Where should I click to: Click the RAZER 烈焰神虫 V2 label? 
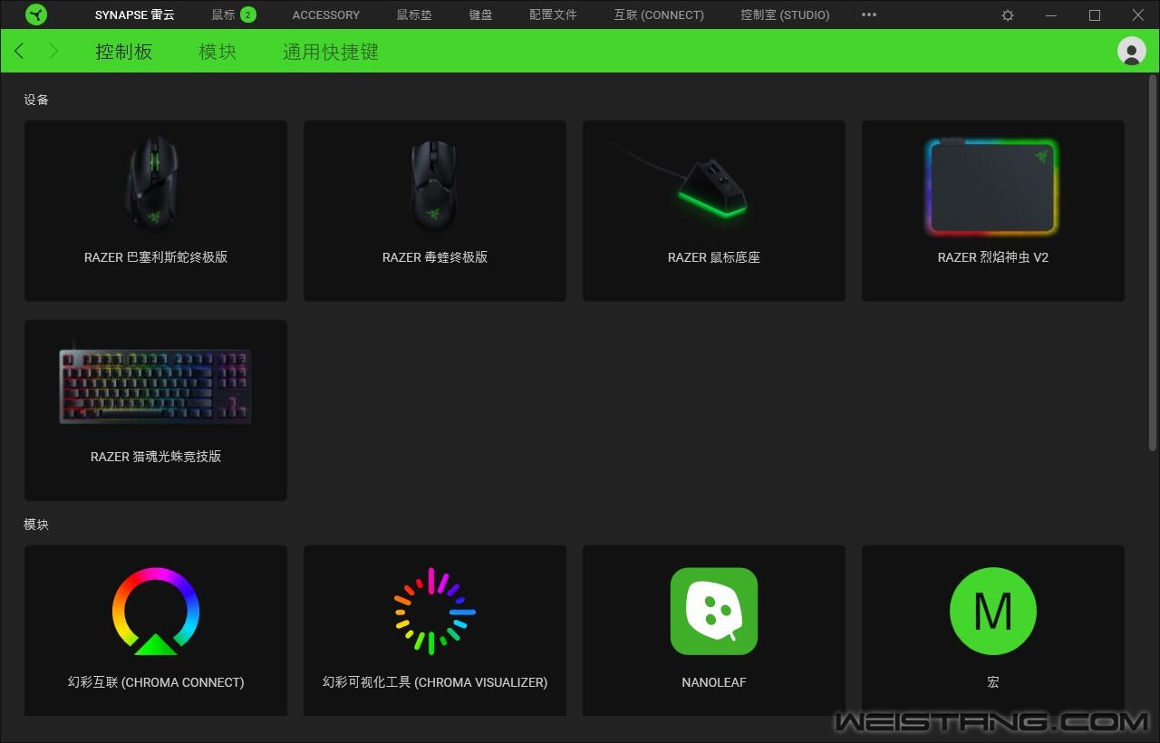tap(993, 257)
